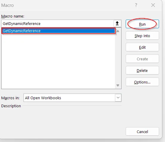
Task: Click the greyed-out Create button
Action: click(x=142, y=59)
